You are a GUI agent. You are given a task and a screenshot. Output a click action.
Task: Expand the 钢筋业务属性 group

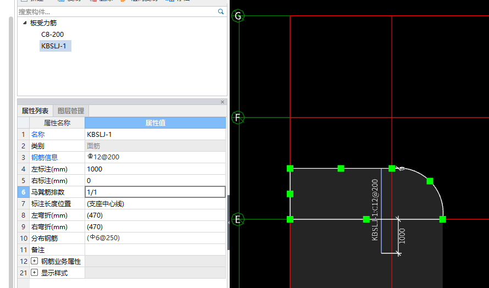point(34,261)
